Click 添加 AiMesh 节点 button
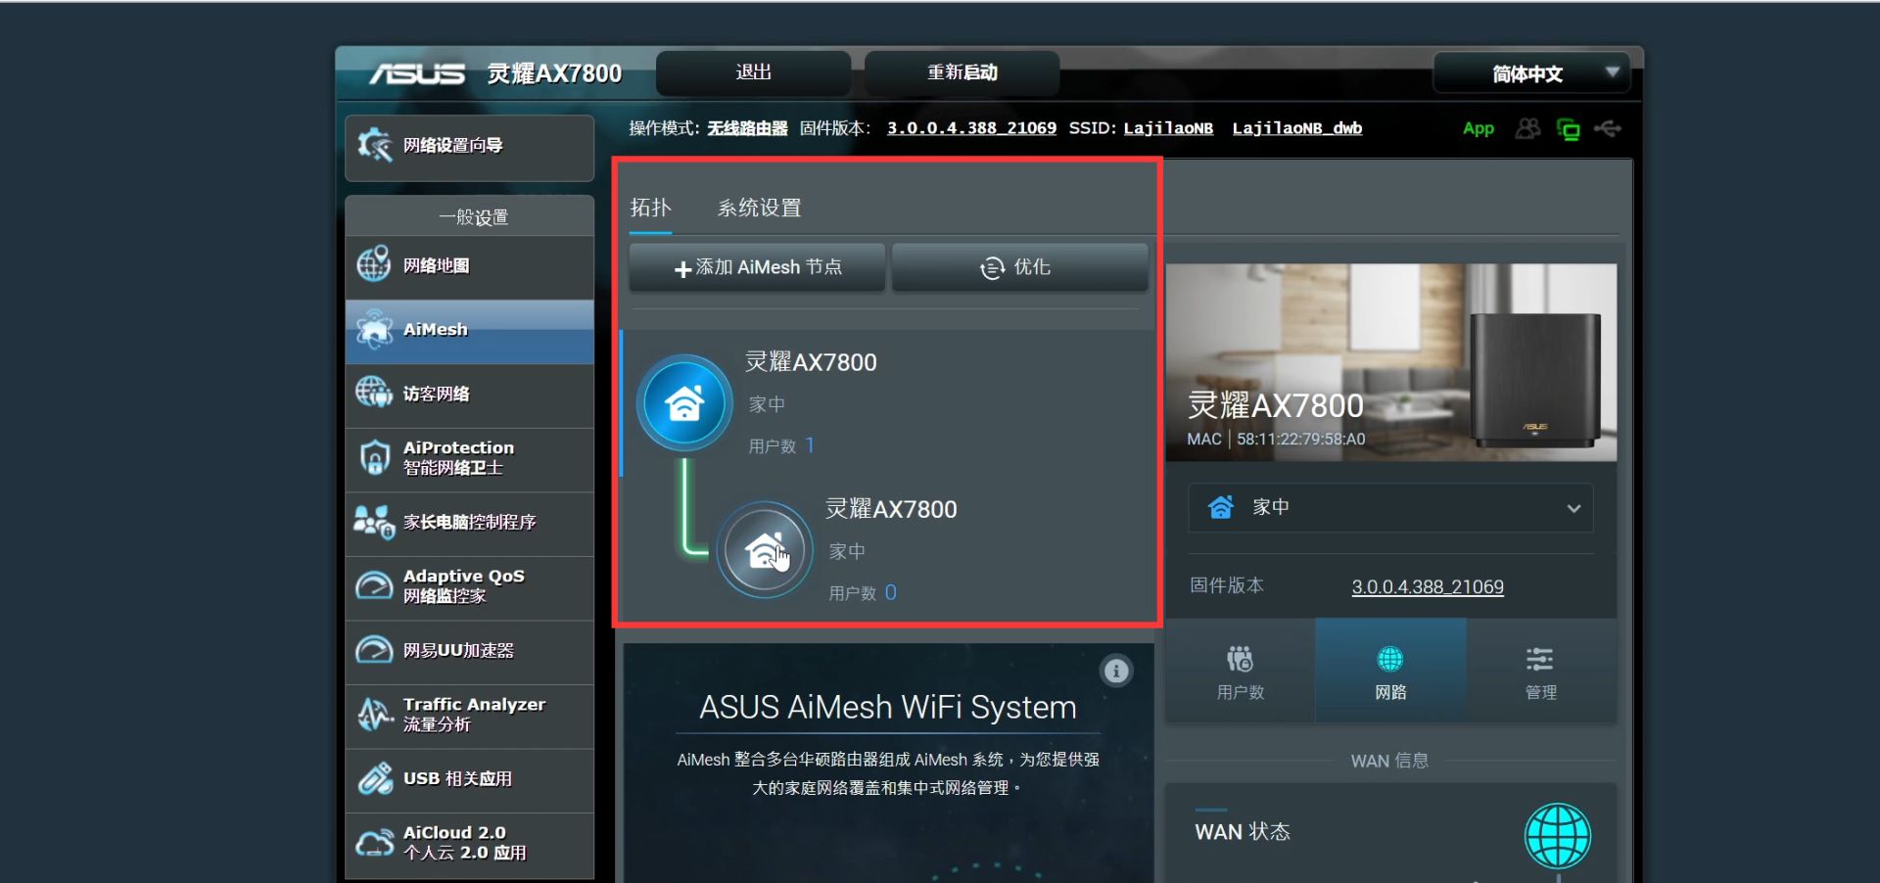Screen dimensions: 1880x883 point(757,267)
